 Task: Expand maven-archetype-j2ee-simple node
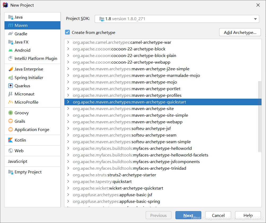[68, 69]
